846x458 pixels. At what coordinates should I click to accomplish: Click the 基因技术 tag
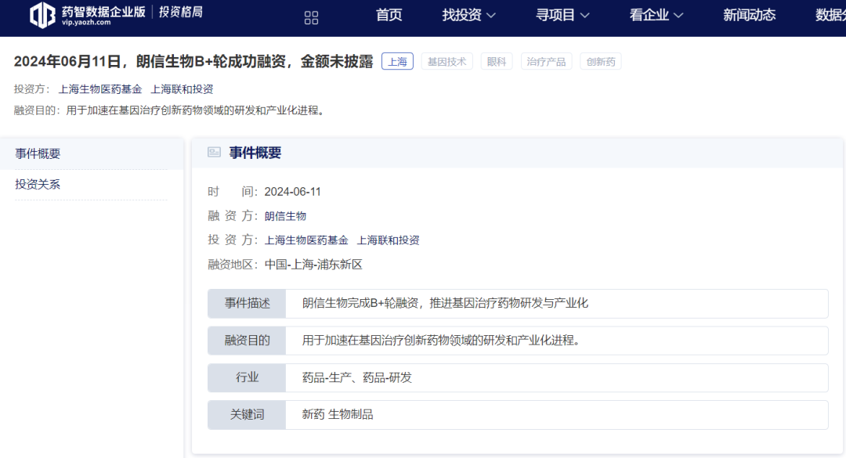(446, 62)
